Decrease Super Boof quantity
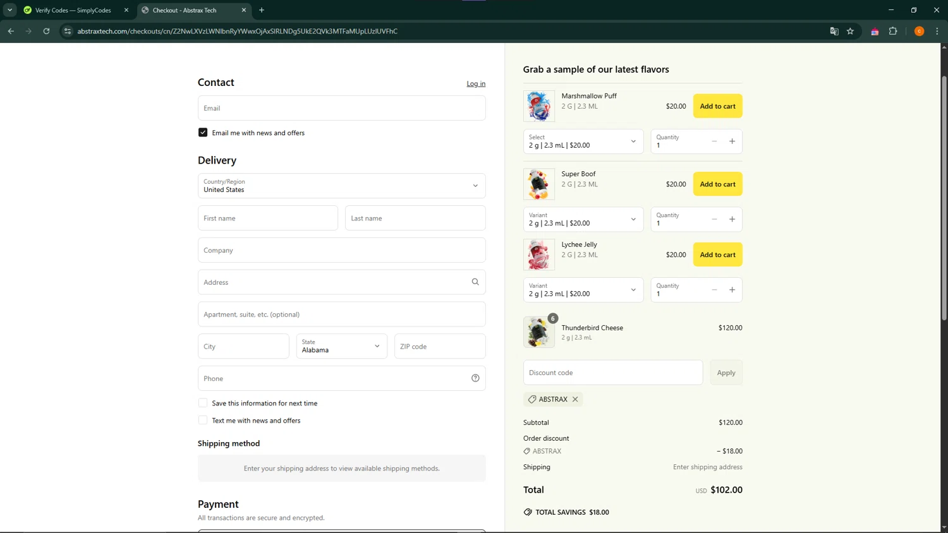 coord(714,219)
